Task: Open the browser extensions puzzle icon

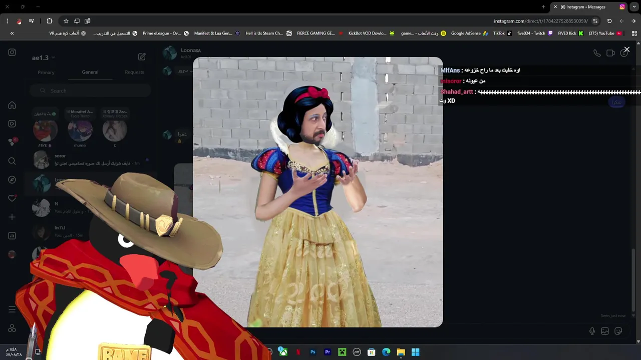Action: (49, 21)
